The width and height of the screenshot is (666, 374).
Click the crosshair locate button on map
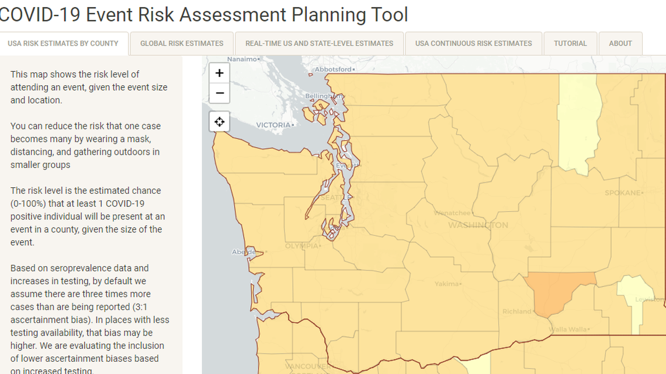pos(219,121)
